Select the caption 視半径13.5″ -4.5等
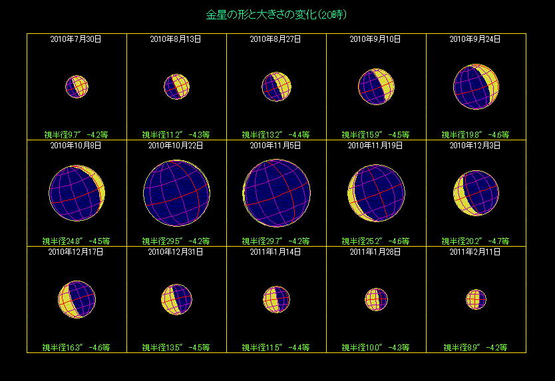This screenshot has width=555, height=381. (x=176, y=347)
